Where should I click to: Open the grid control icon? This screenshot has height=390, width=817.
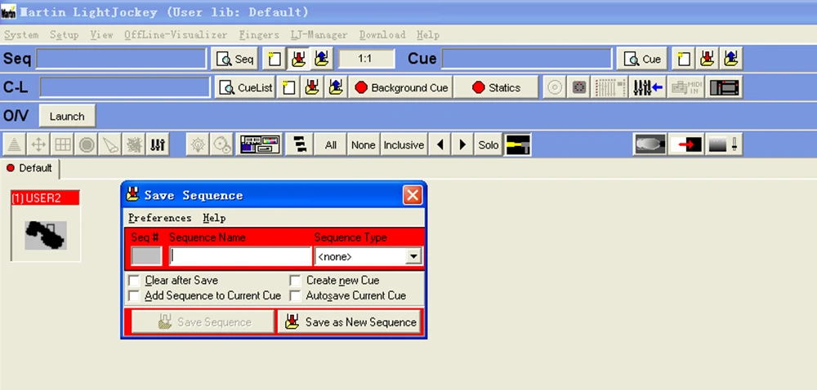[63, 144]
